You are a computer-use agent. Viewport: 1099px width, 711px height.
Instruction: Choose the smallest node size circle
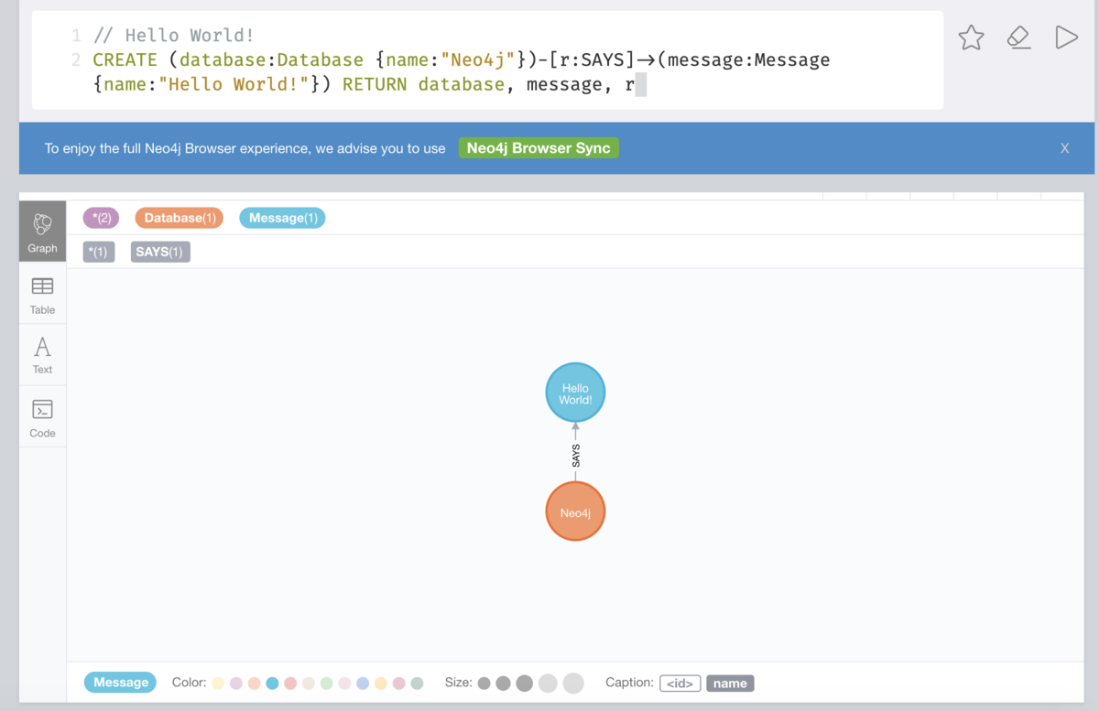coord(484,684)
